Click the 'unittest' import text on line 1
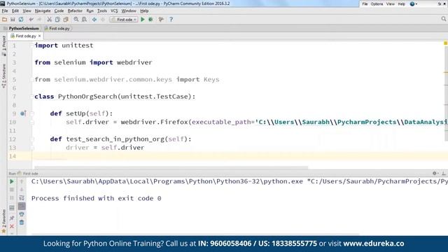448x252 pixels. pyautogui.click(x=78, y=45)
